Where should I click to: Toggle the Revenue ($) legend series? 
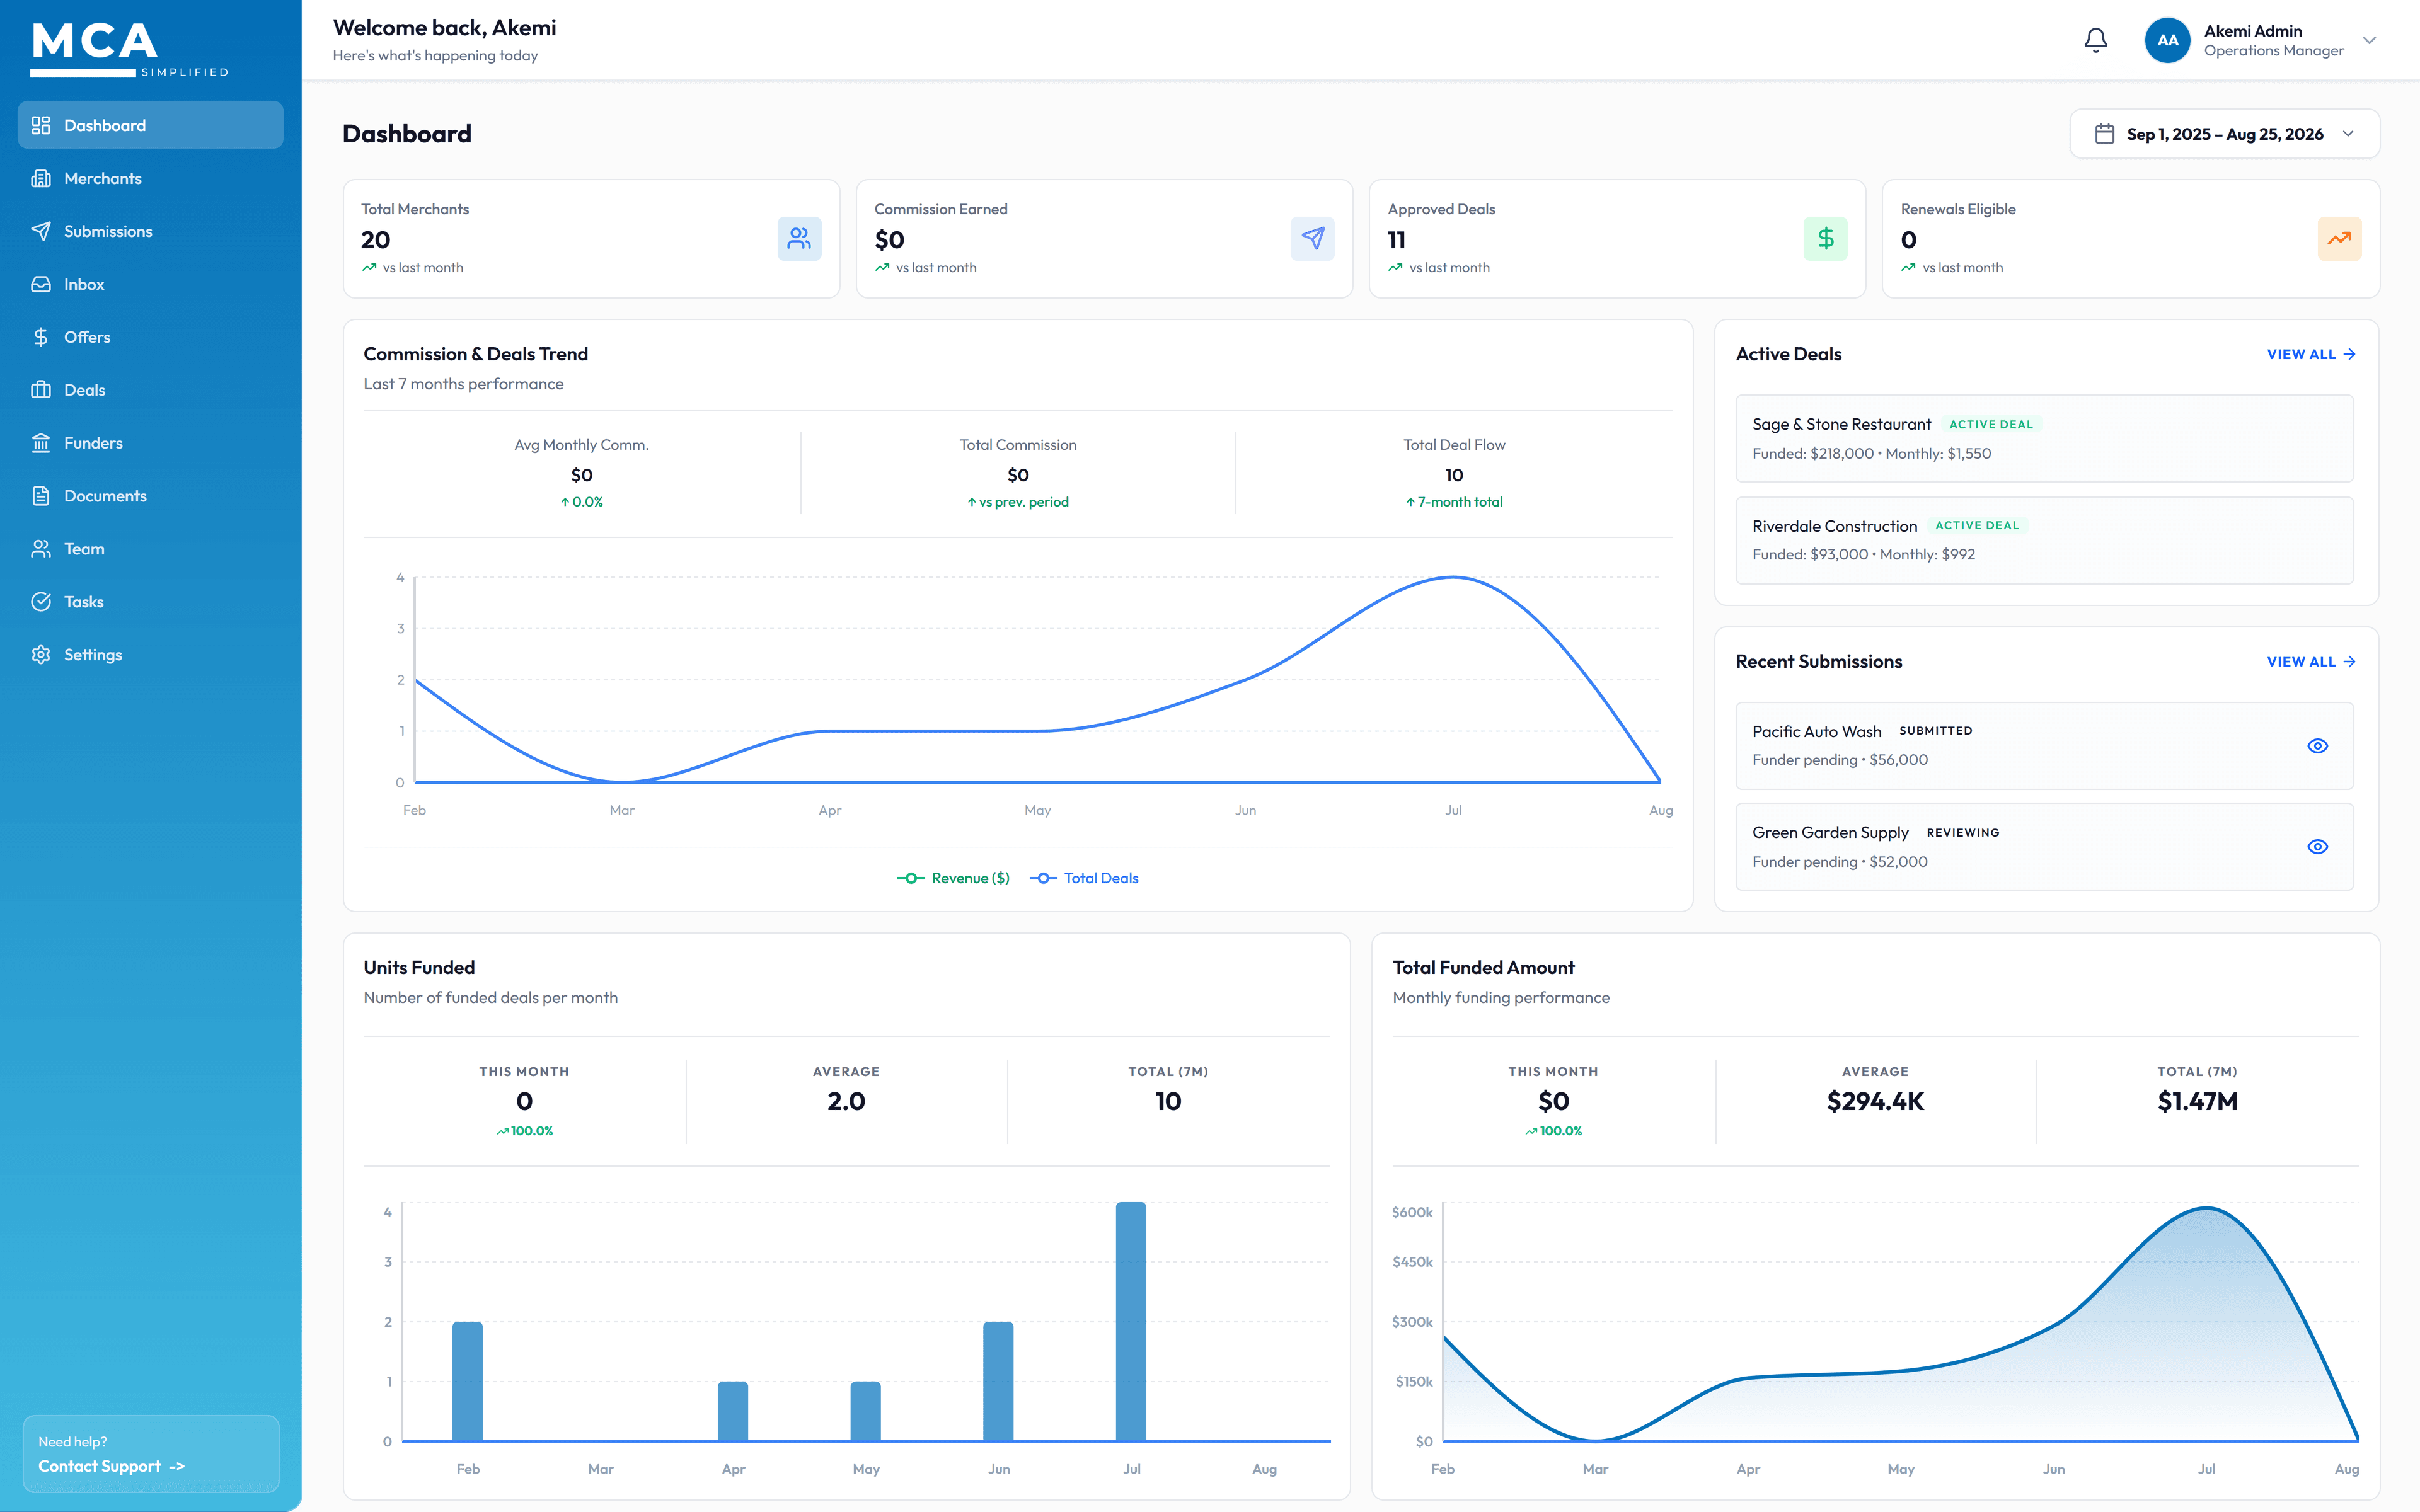tap(953, 878)
